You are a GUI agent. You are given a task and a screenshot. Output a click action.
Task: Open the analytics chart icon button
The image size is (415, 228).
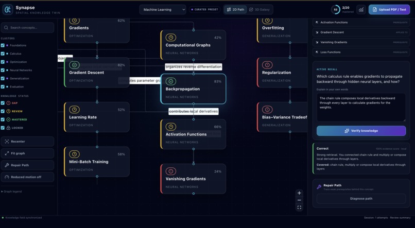(x=361, y=10)
